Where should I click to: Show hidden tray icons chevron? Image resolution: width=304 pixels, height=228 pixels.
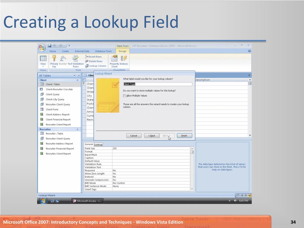(229, 201)
